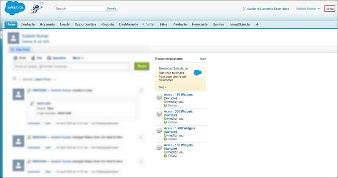Image resolution: width=338 pixels, height=178 pixels.
Task: Open Acme - 150 Widgets (Sample) link
Action: pyautogui.click(x=178, y=147)
